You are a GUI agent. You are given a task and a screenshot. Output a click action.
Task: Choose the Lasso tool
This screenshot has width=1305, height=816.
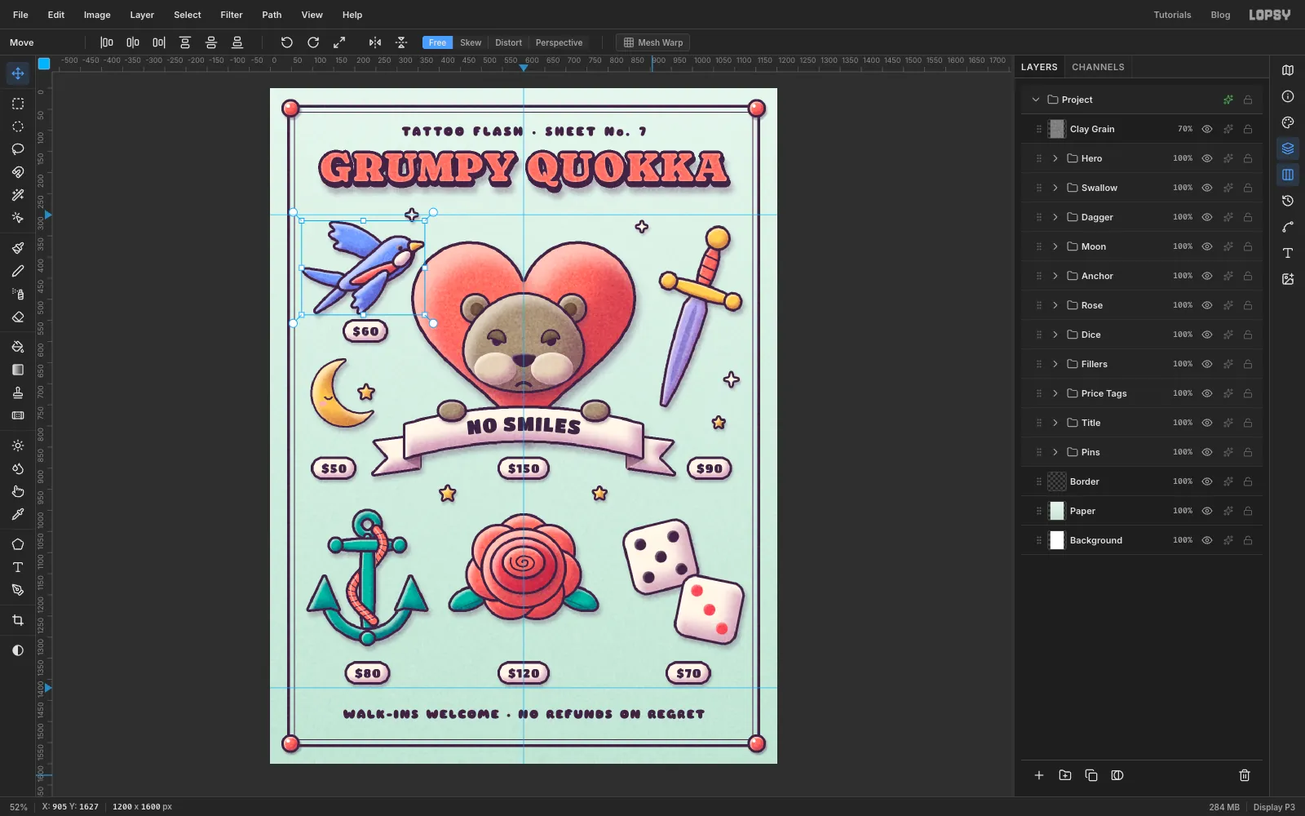tap(18, 149)
